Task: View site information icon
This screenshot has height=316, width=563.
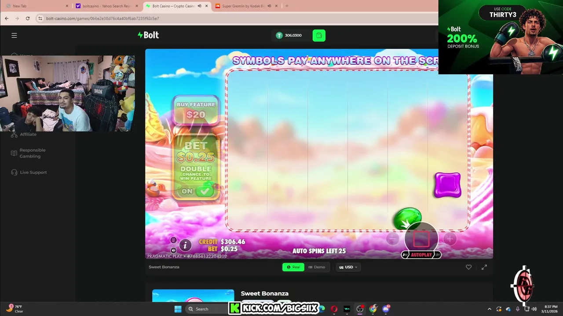Action: [x=40, y=18]
